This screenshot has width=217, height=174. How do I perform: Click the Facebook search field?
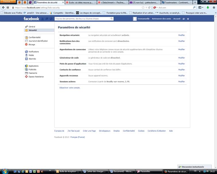(x=82, y=19)
